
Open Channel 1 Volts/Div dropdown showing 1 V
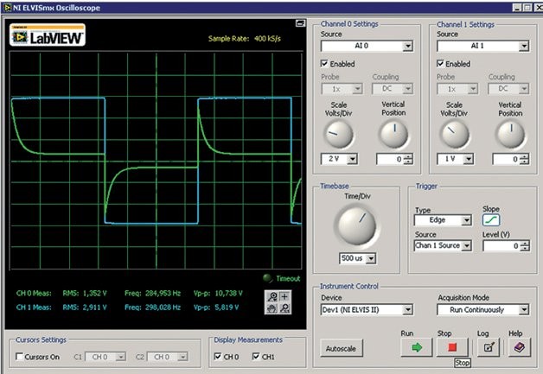pos(456,159)
